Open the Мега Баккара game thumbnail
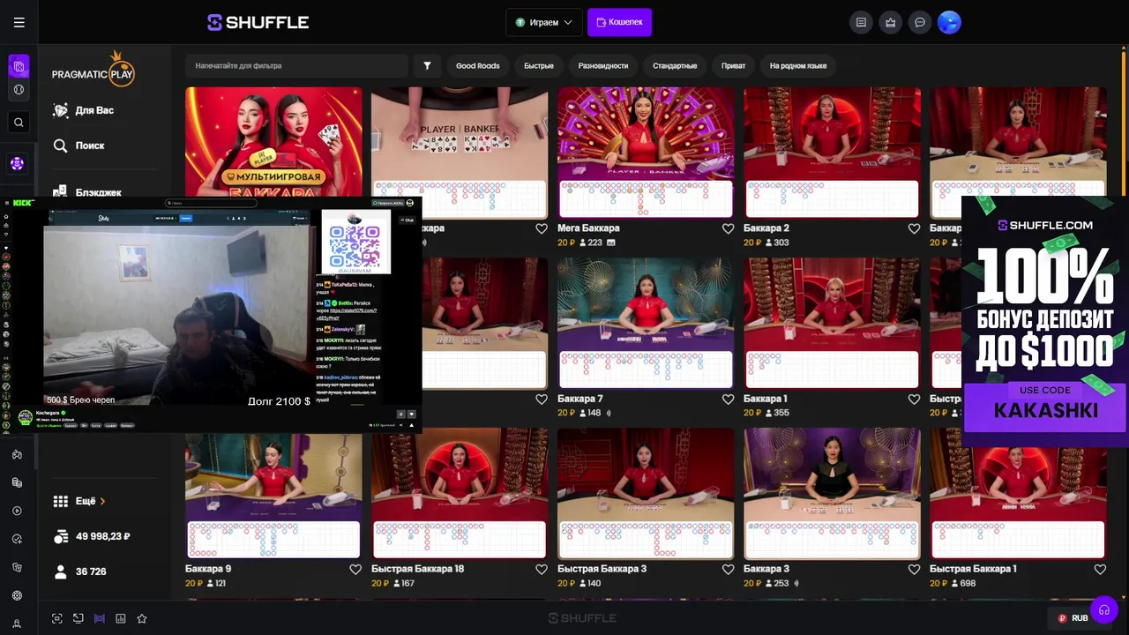This screenshot has width=1129, height=635. (646, 153)
